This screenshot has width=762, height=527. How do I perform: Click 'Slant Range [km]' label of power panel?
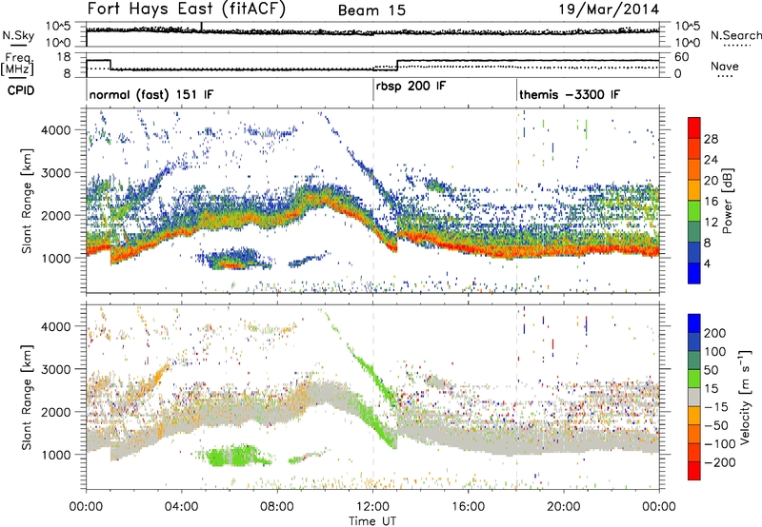pyautogui.click(x=27, y=201)
